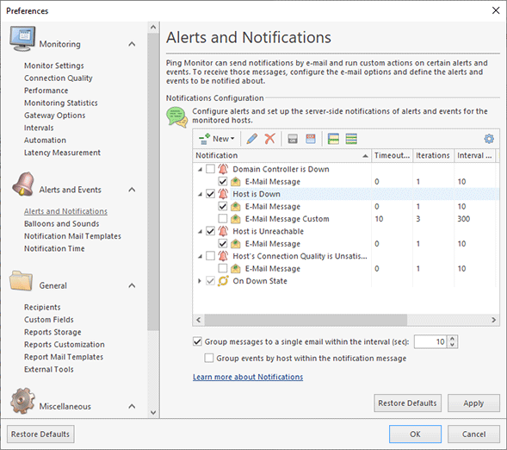Collapse Domain Controller is Down tree node
The width and height of the screenshot is (507, 450).
pos(201,169)
